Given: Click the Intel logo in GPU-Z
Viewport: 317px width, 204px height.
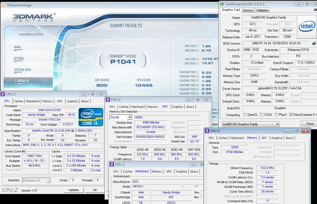Looking at the screenshot, I should pos(307,26).
